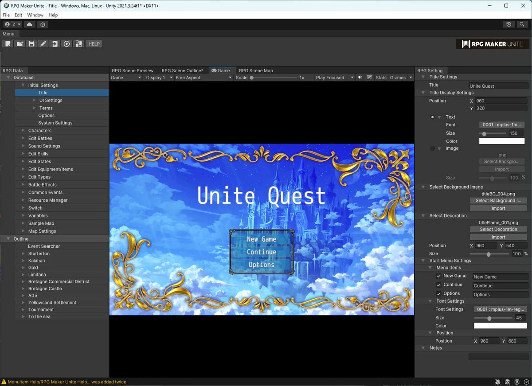
Task: Click the save floppy disk icon
Action: (31, 44)
